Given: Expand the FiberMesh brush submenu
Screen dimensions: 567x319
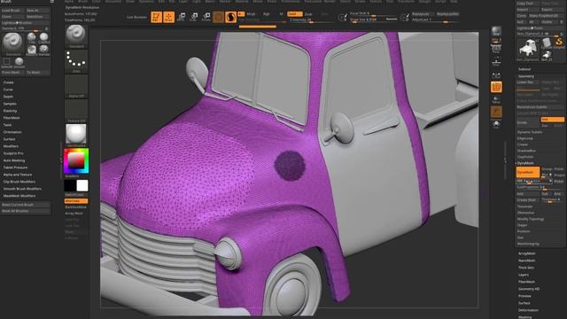Looking at the screenshot, I should tap(12, 118).
